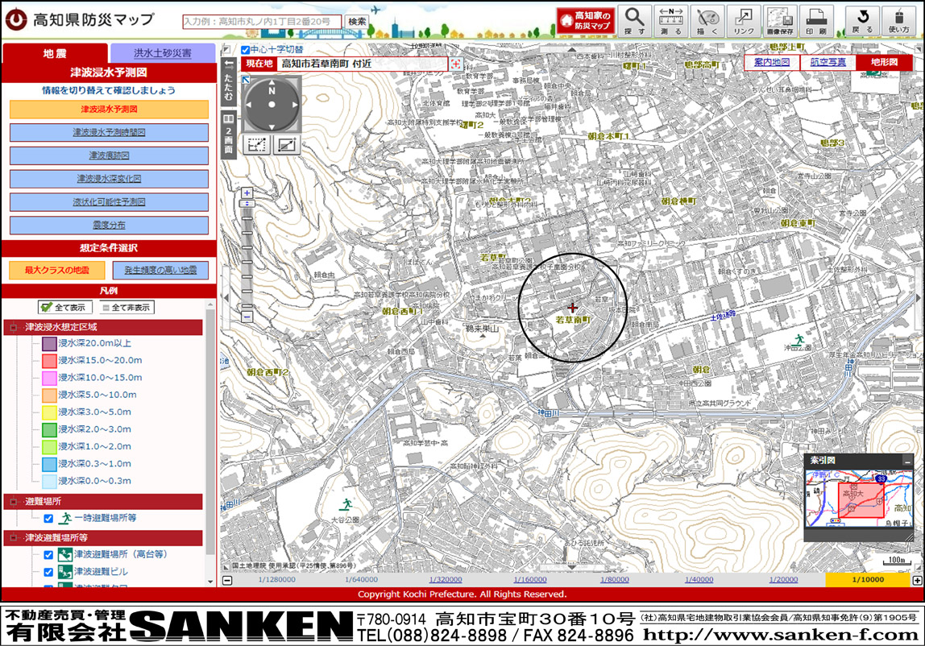This screenshot has height=646, width=925.
Task: Click the 大谷公園 evacuation site marker
Action: point(346,503)
